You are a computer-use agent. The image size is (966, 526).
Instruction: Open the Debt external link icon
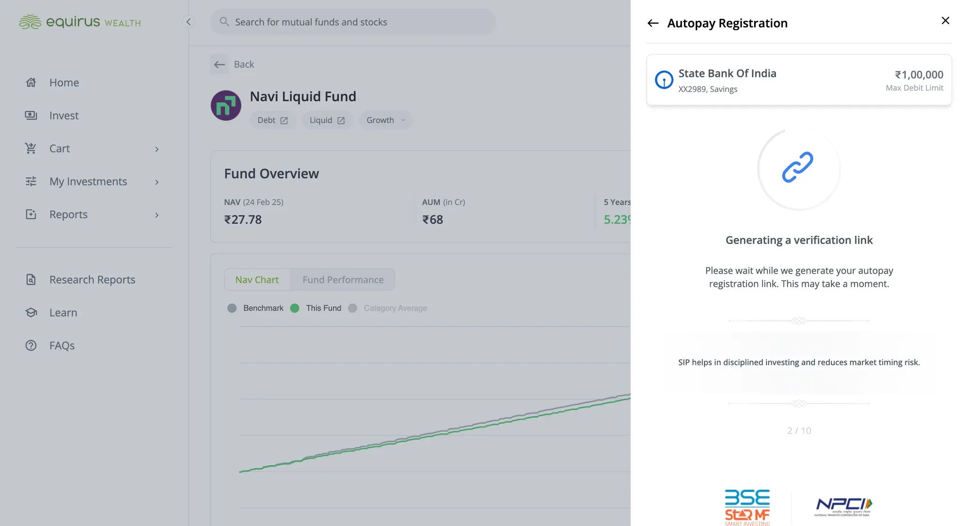284,121
